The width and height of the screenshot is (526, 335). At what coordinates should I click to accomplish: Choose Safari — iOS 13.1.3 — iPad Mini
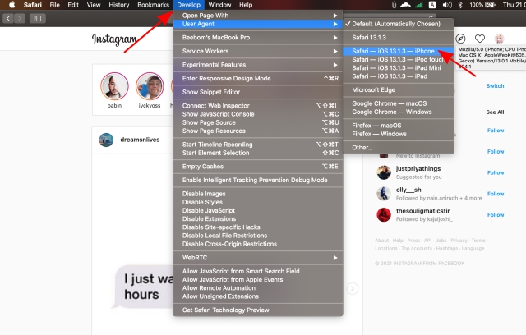[399, 67]
